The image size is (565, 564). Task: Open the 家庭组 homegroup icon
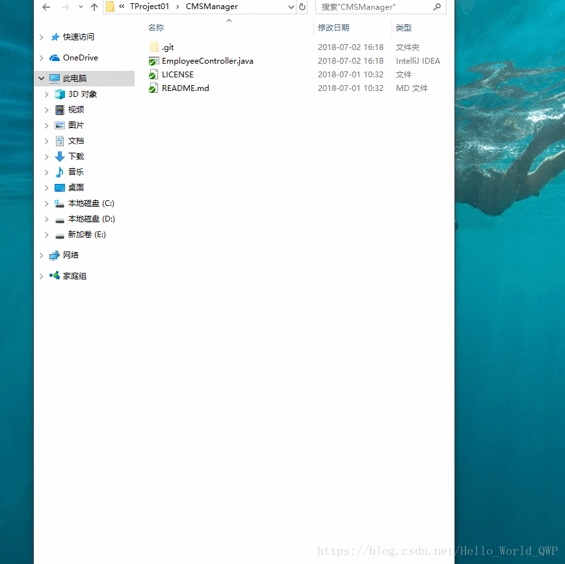55,276
